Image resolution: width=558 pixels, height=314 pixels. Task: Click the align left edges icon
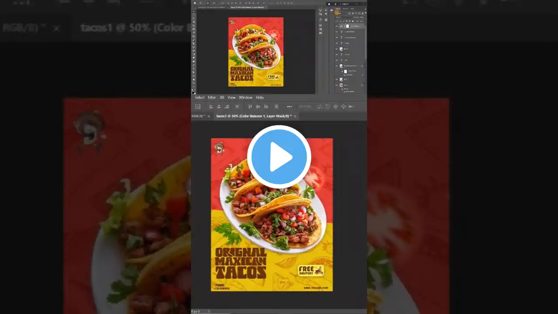pos(211,106)
